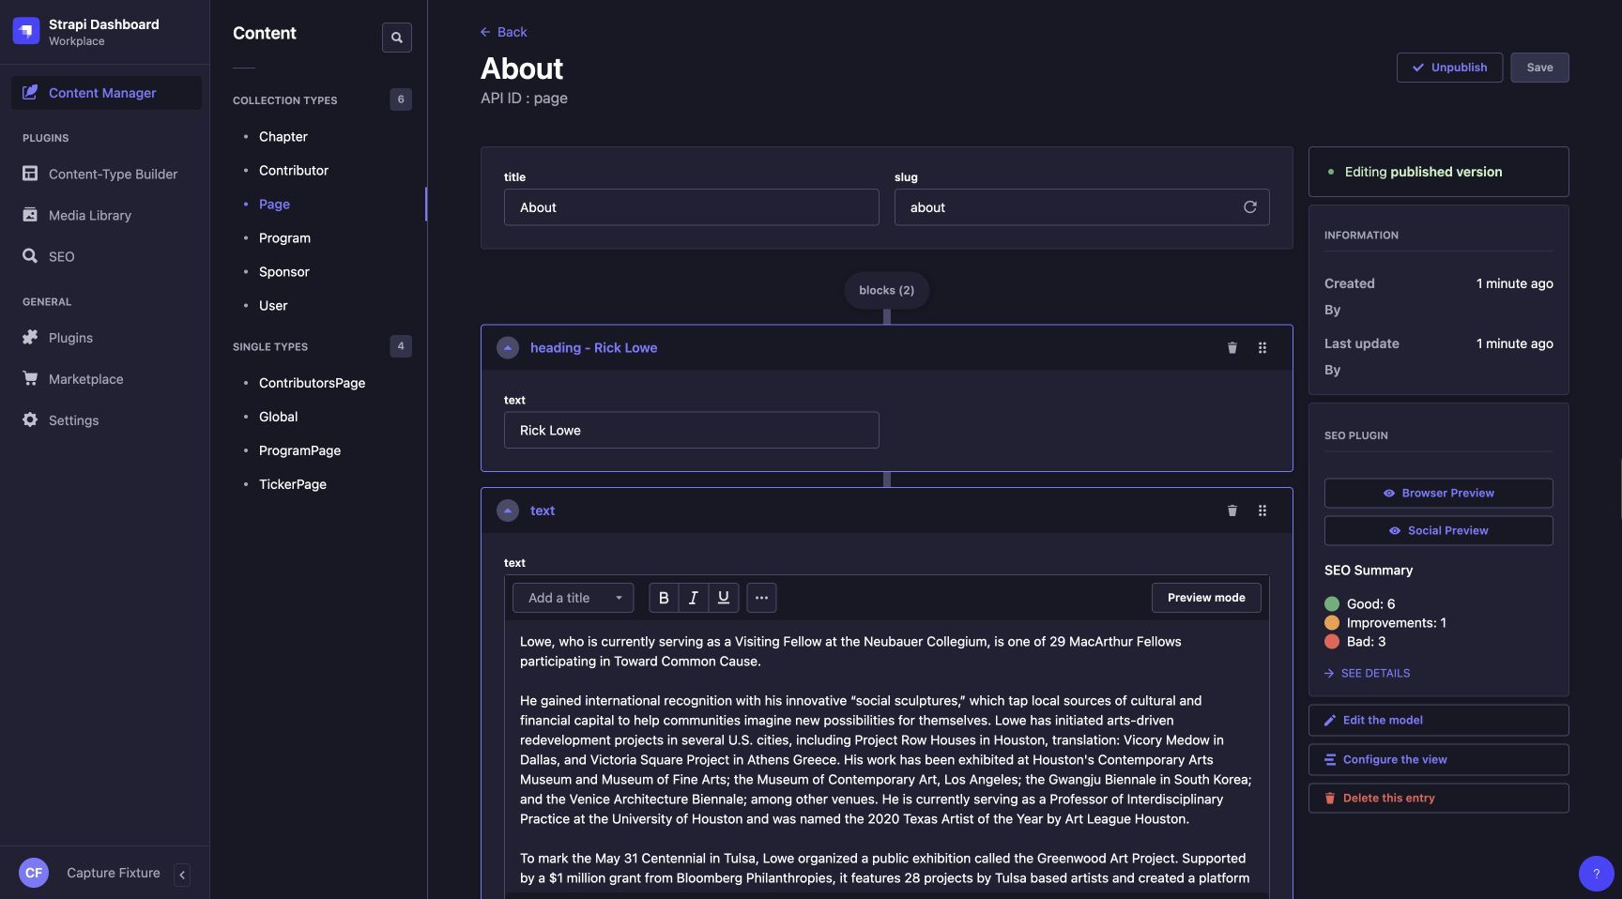The height and width of the screenshot is (899, 1622).
Task: Open more formatting options ellipsis
Action: [x=761, y=598]
